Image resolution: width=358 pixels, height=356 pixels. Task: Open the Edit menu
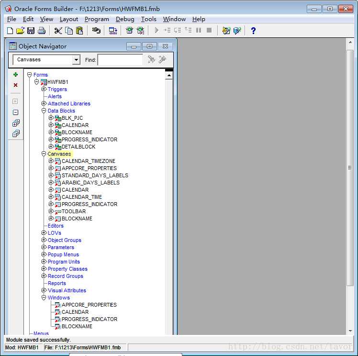pyautogui.click(x=28, y=19)
